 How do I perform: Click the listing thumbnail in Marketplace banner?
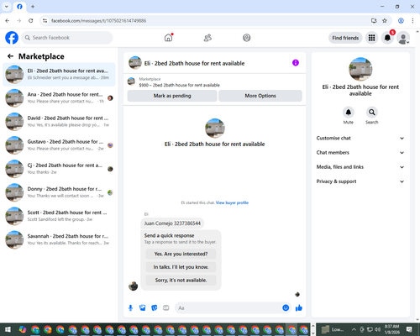pos(131,81)
